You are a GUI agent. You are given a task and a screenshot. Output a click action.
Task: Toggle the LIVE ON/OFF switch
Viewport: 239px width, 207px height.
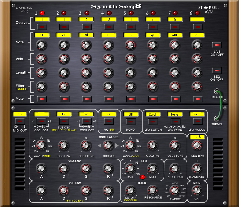217,45
